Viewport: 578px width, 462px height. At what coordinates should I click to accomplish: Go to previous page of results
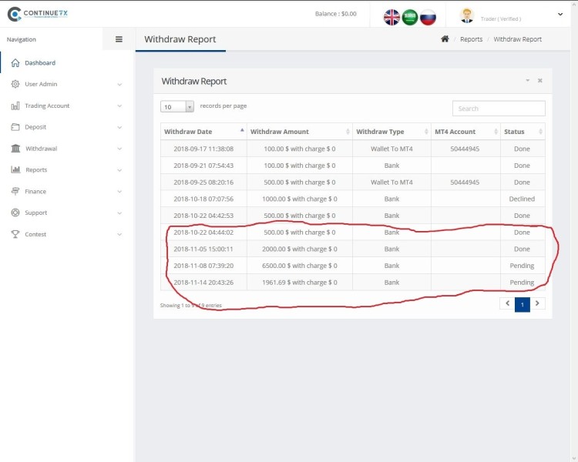(x=507, y=304)
